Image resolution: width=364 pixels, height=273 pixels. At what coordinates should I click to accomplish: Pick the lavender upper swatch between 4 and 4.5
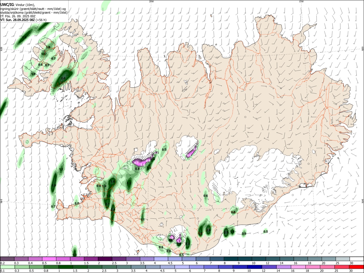(161, 259)
